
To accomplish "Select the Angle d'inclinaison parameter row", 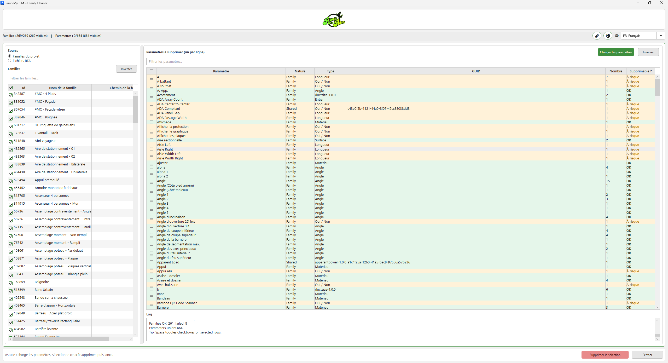I will (x=401, y=217).
